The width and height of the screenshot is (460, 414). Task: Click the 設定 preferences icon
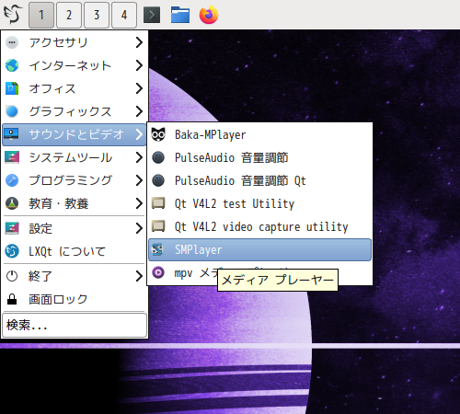click(x=12, y=228)
